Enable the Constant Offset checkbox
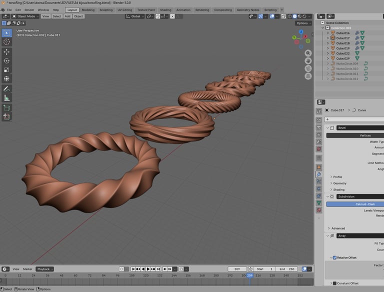The image size is (384, 292). (x=334, y=283)
